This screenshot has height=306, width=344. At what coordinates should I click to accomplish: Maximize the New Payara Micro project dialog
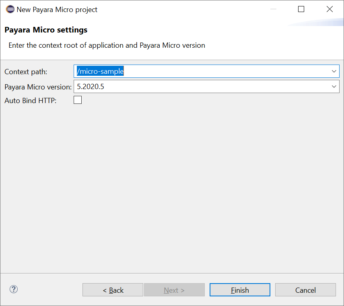click(x=301, y=9)
